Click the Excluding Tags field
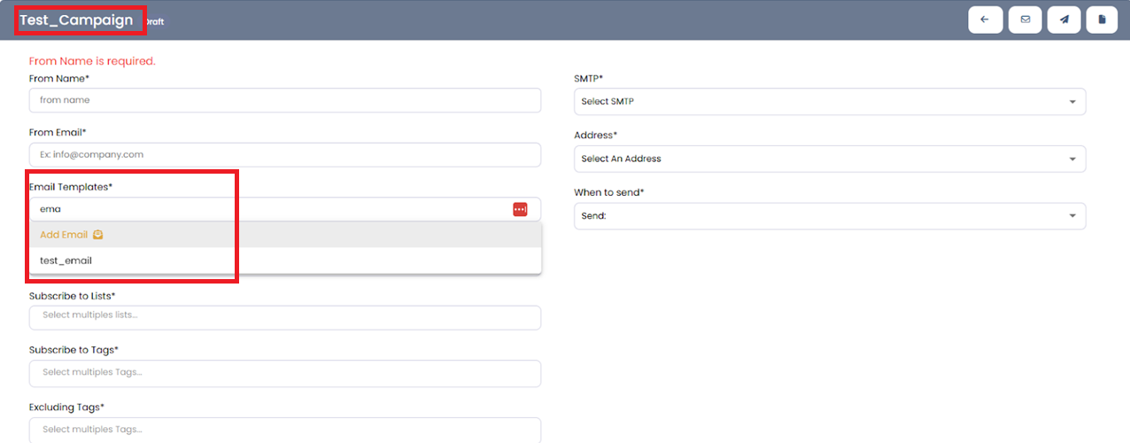The height and width of the screenshot is (443, 1130). 284,430
